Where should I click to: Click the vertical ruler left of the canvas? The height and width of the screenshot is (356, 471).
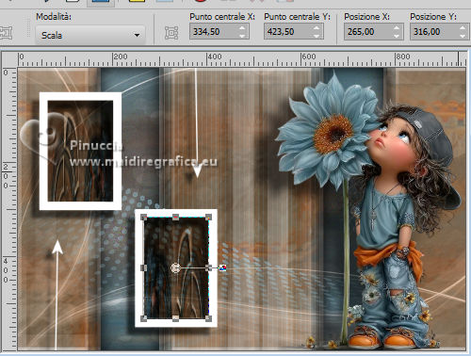pos(9,208)
